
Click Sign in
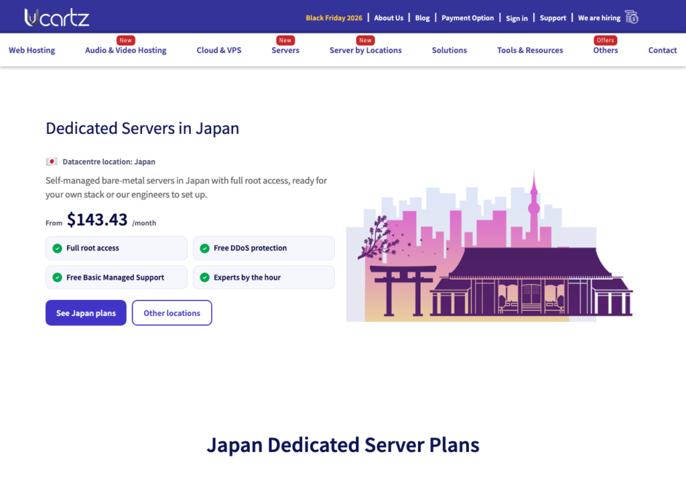coord(517,18)
